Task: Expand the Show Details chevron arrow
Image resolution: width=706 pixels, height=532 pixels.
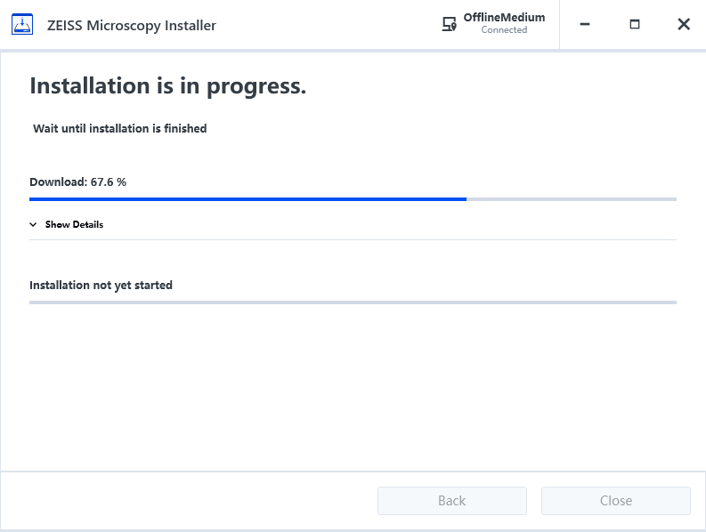Action: (x=34, y=225)
